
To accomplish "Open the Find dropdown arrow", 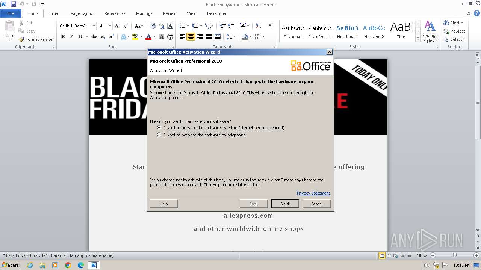I will [x=462, y=23].
